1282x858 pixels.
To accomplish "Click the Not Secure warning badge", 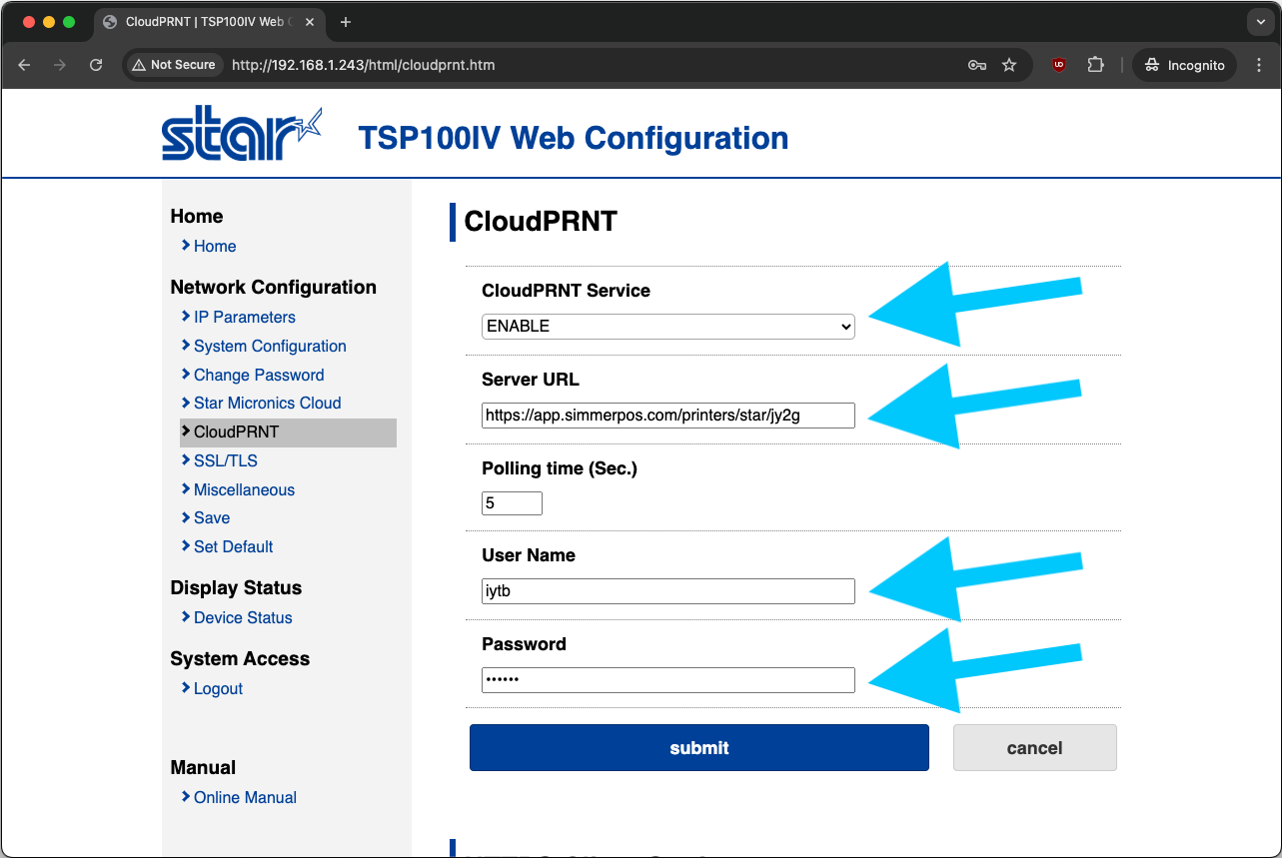I will (x=174, y=65).
